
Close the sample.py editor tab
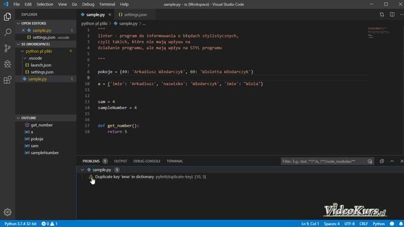click(110, 15)
